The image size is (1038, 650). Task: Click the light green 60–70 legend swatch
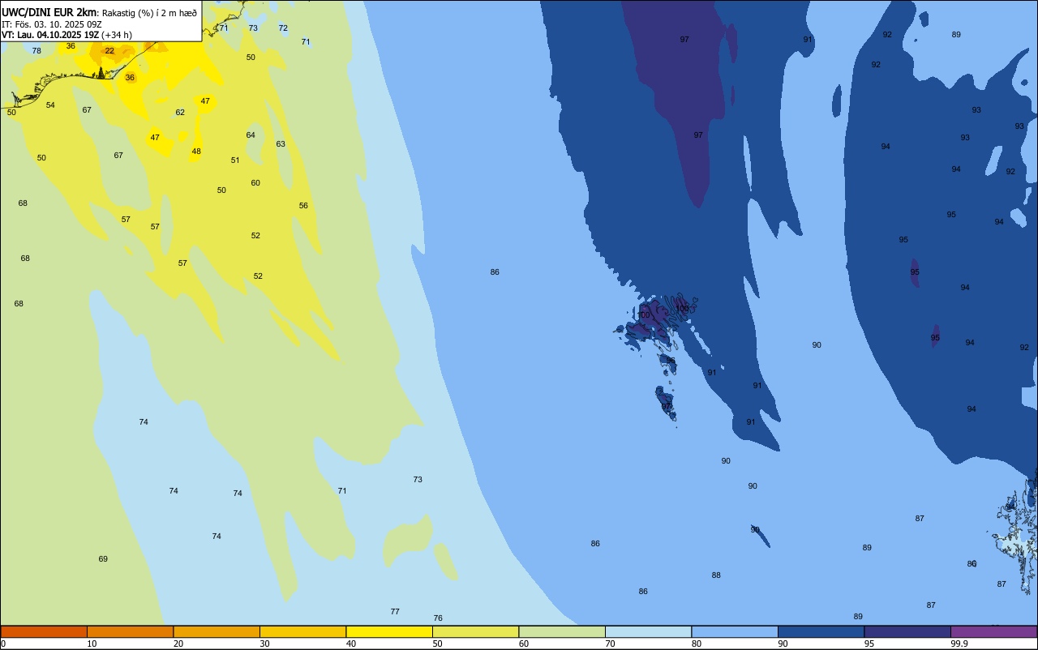coord(562,631)
